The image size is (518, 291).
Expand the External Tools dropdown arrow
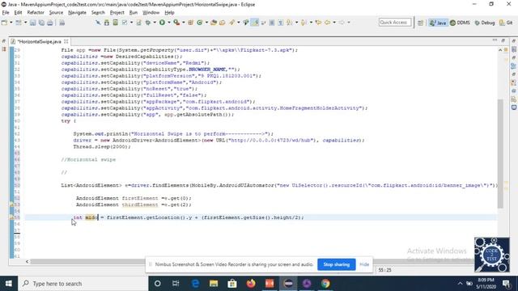pos(184,23)
